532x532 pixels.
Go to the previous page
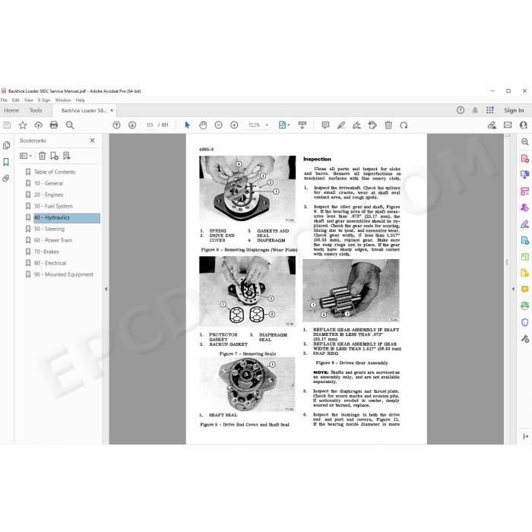pyautogui.click(x=116, y=125)
